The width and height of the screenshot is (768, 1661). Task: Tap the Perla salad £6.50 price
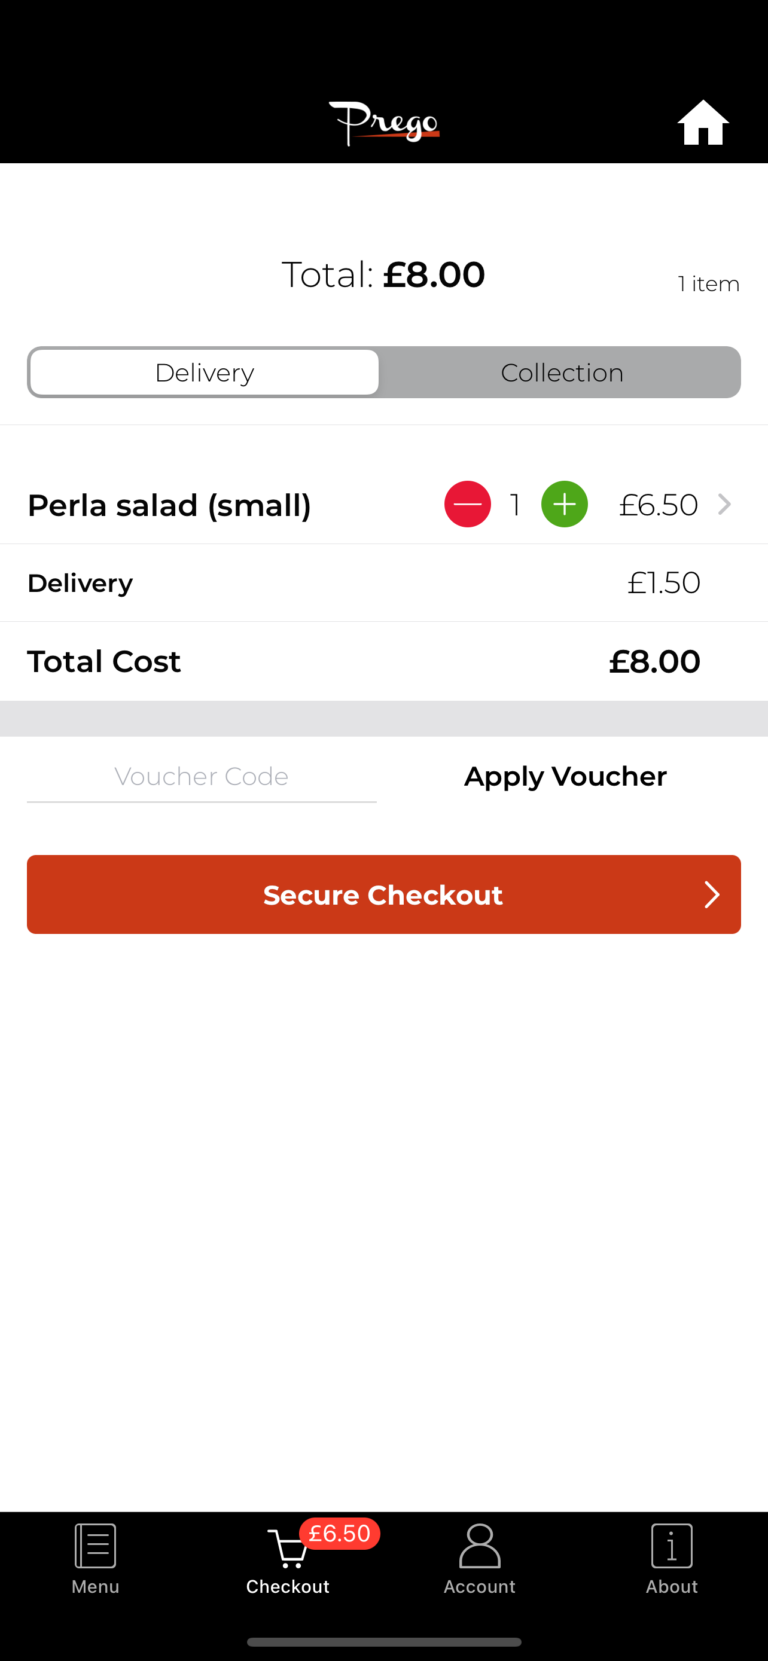coord(659,505)
